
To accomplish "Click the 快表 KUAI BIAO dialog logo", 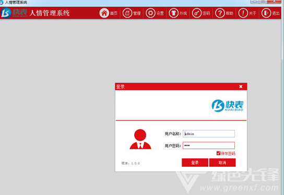I will (228, 106).
